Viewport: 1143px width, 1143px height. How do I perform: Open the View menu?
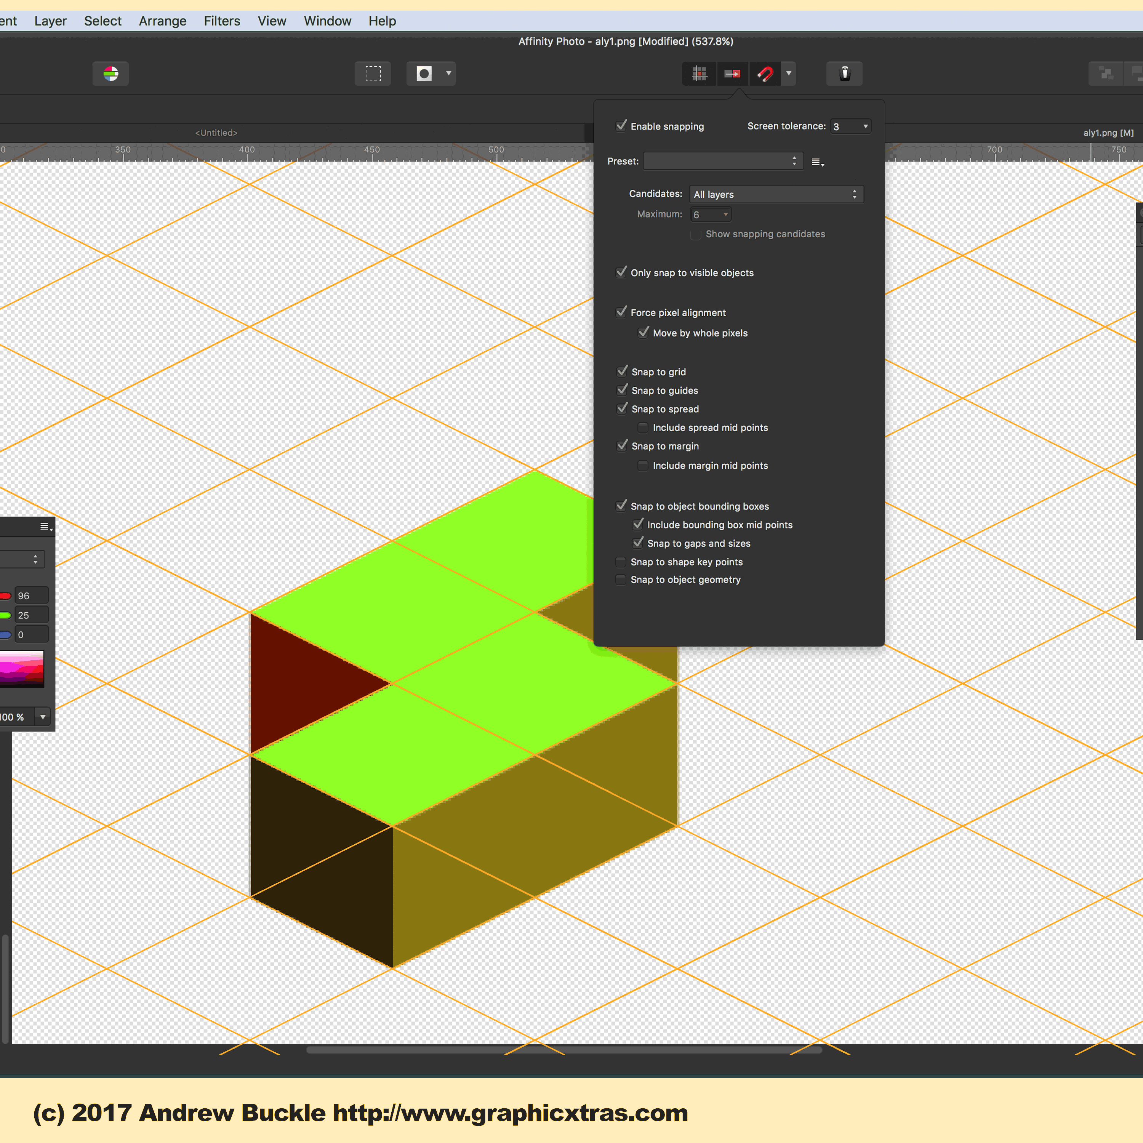click(x=272, y=21)
